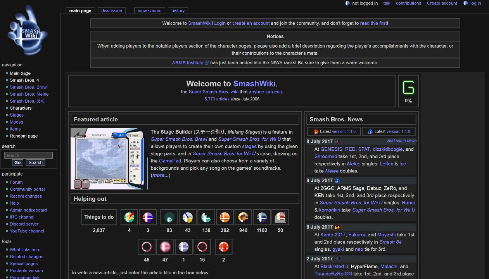This screenshot has width=489, height=279.
Task: Open 'Characters' in navigation sidebar
Action: (21, 108)
